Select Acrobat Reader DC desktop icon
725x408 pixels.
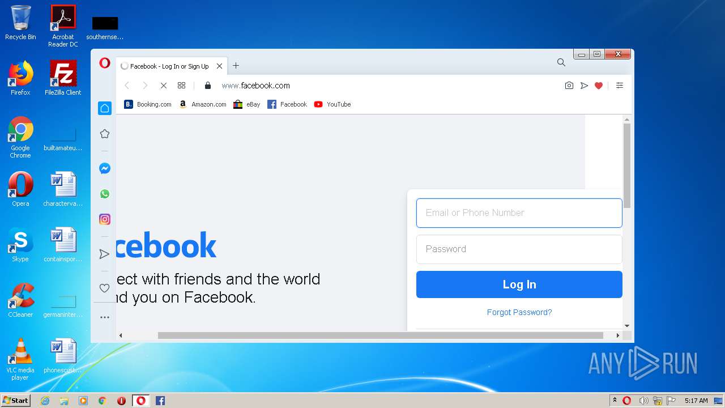tap(63, 26)
